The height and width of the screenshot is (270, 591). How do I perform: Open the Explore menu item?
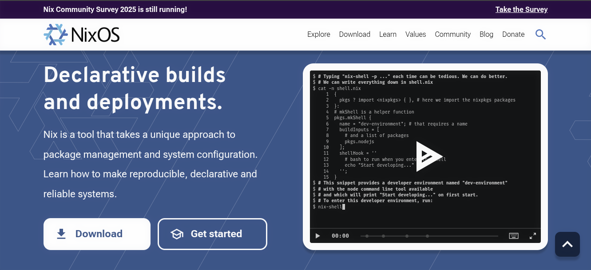[x=318, y=34]
